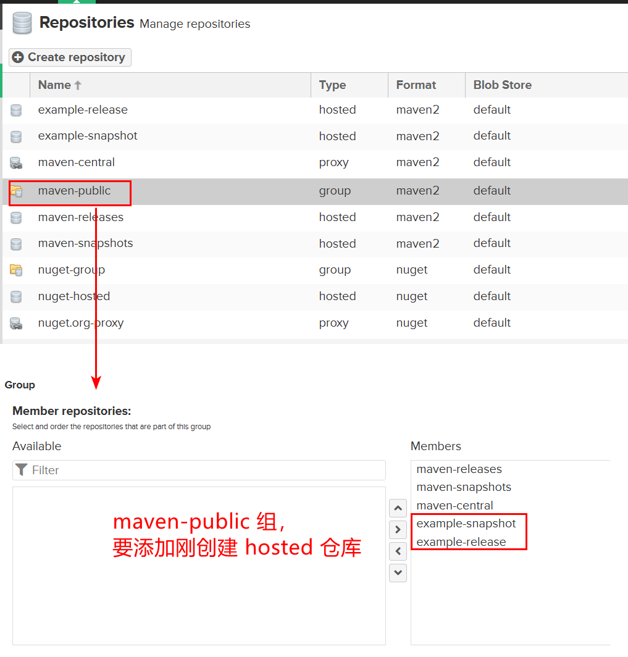Add repository to members with right arrow
This screenshot has height=657, width=628.
[398, 530]
